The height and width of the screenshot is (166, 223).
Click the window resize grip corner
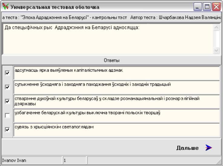[x=219, y=161]
